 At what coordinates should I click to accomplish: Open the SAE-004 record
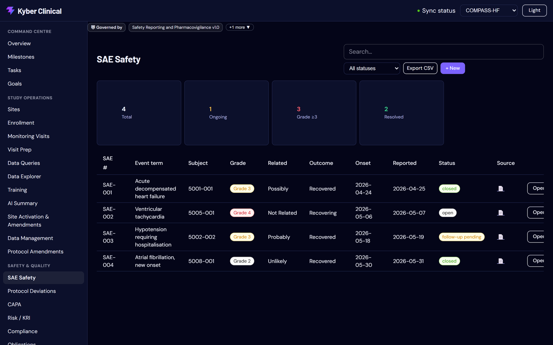coord(536,261)
